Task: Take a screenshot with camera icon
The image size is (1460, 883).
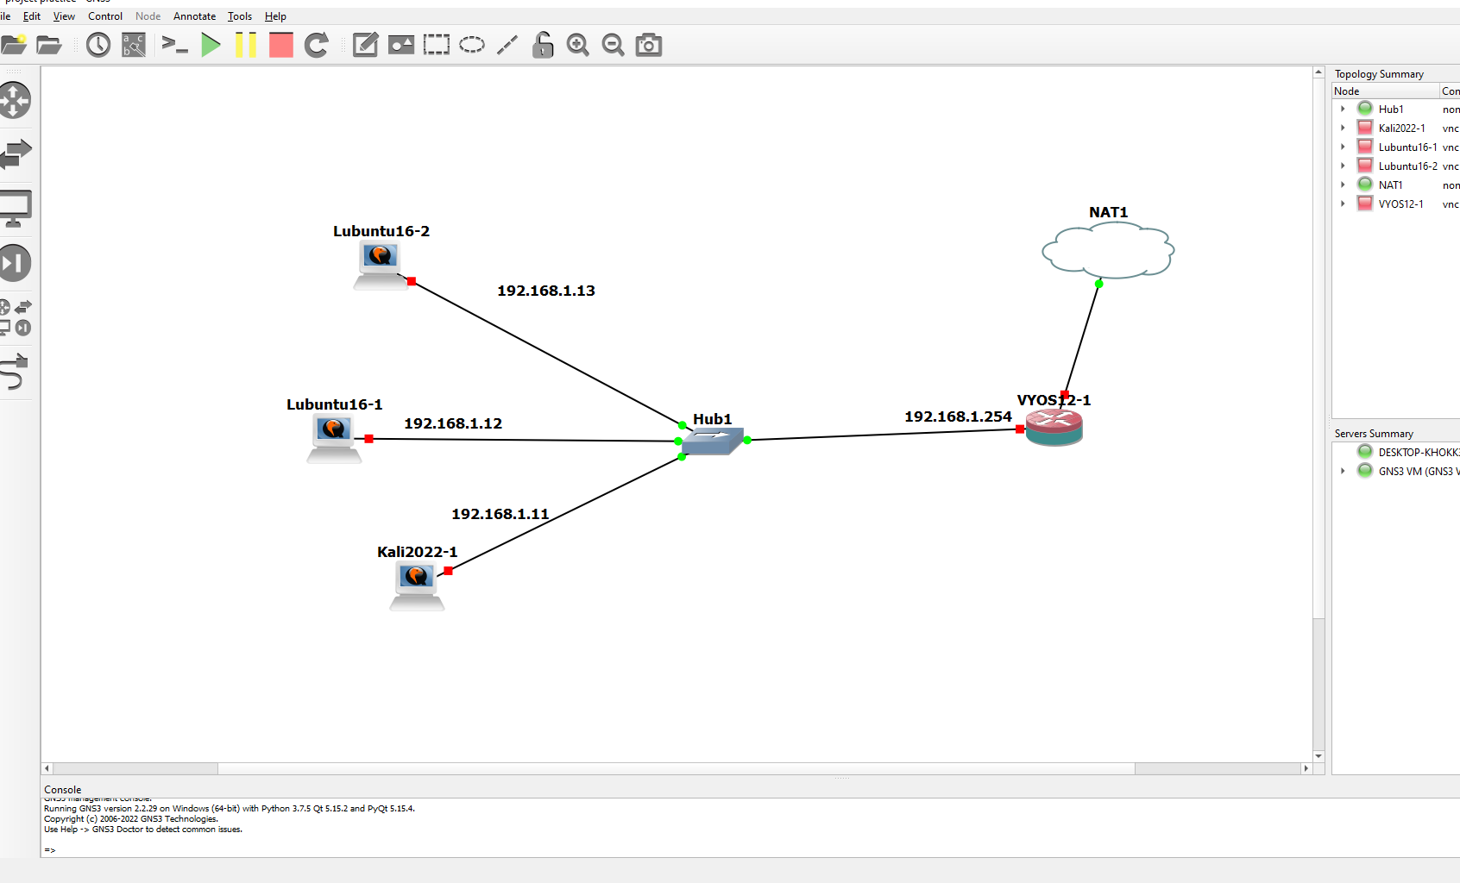Action: (649, 45)
